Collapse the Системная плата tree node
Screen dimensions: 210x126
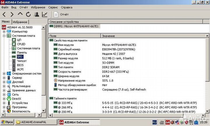click(4, 36)
